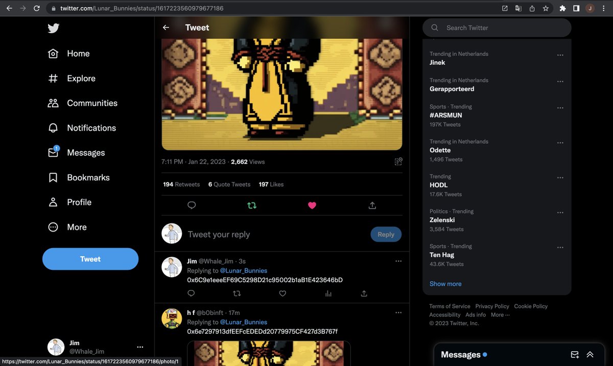The width and height of the screenshot is (613, 366).
Task: Open Profile in sidebar
Action: 69,202
